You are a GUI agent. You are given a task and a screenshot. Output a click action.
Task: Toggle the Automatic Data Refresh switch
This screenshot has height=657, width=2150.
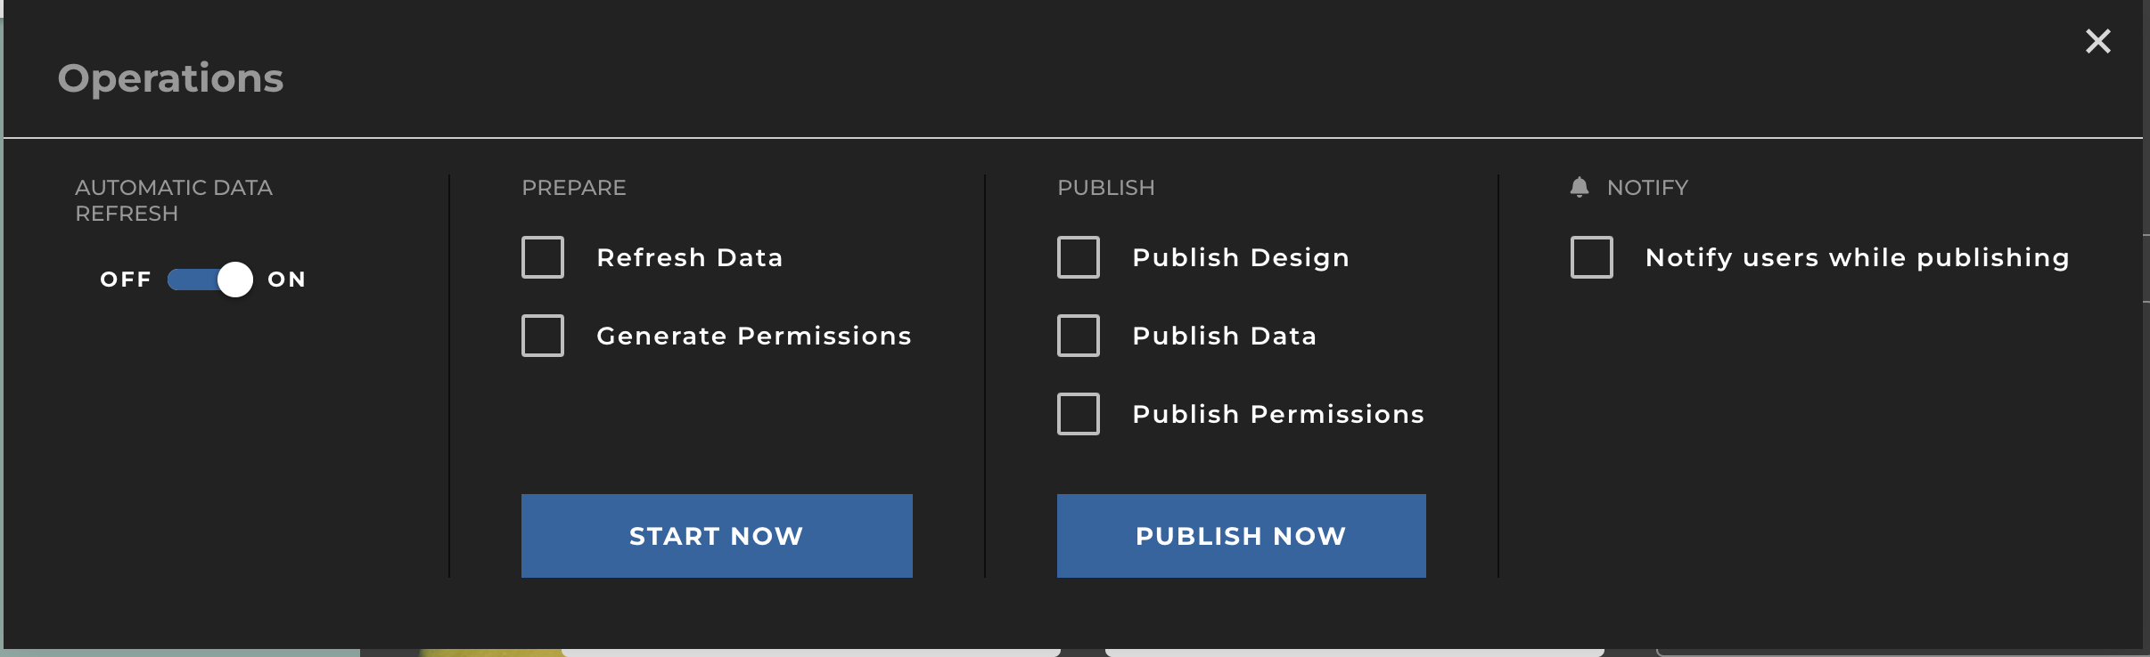click(x=210, y=280)
